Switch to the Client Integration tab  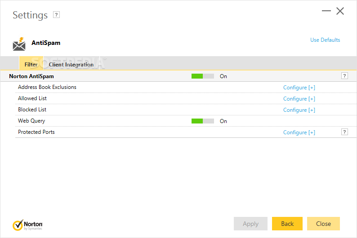(x=71, y=63)
